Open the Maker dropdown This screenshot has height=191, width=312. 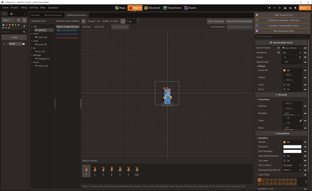click(x=305, y=8)
